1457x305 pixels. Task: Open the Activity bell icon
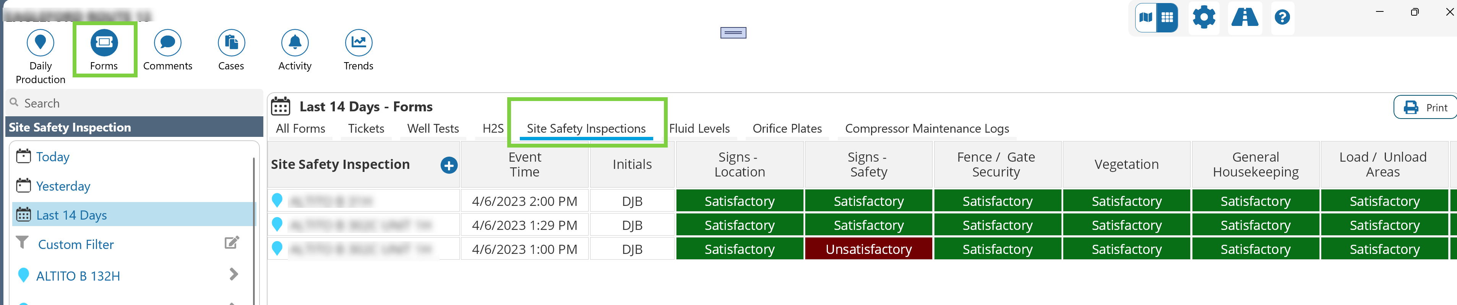[295, 43]
